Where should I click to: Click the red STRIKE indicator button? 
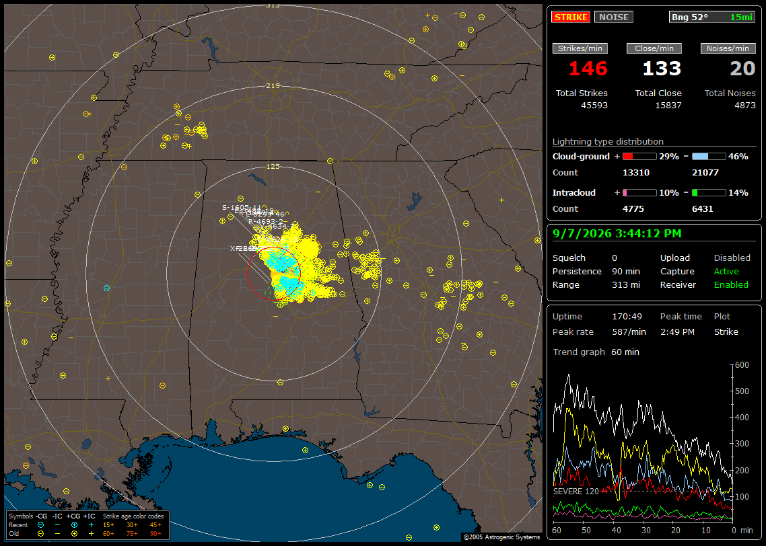pyautogui.click(x=571, y=17)
